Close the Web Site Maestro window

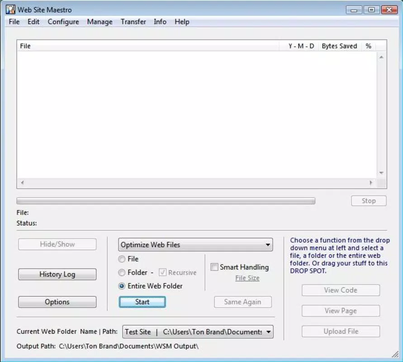click(x=389, y=10)
